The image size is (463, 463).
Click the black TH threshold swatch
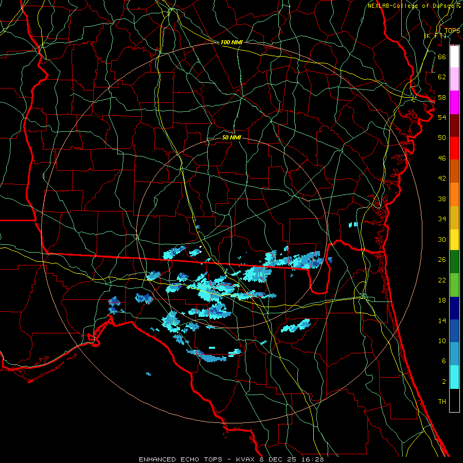click(x=454, y=400)
